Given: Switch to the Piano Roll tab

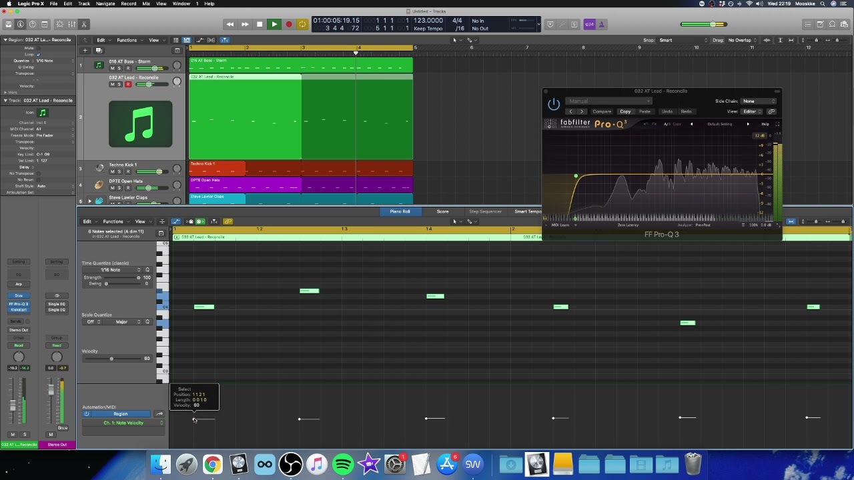Looking at the screenshot, I should click(400, 211).
